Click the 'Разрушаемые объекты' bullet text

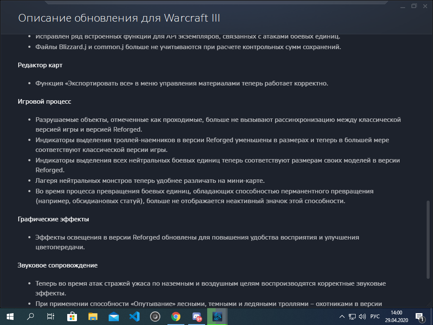(x=218, y=125)
